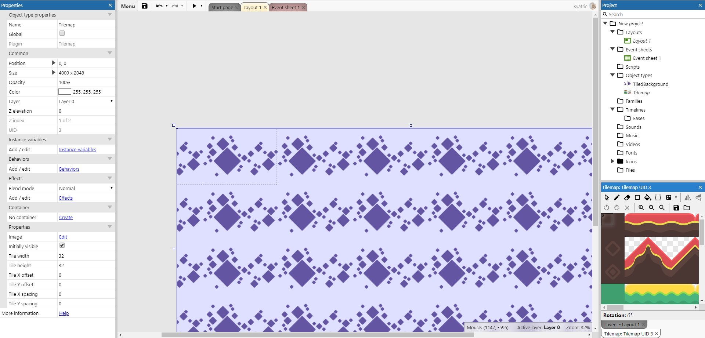This screenshot has height=338, width=705.
Task: Open the Menu button
Action: (128, 6)
